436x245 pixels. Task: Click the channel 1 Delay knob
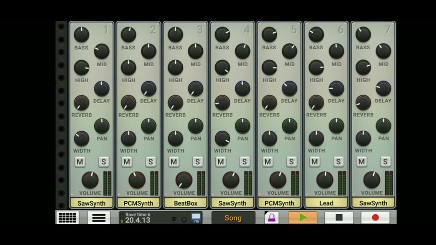click(x=102, y=88)
